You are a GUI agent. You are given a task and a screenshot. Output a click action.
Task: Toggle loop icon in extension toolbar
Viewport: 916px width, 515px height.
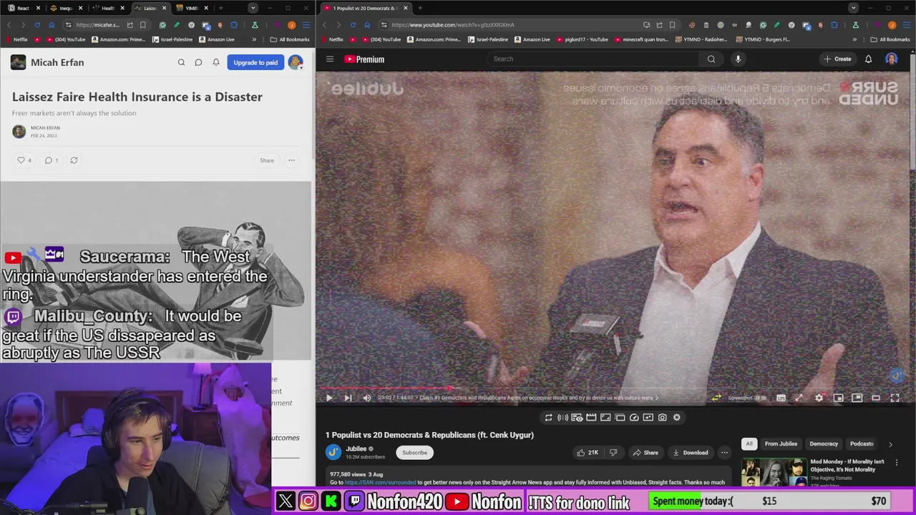click(548, 418)
